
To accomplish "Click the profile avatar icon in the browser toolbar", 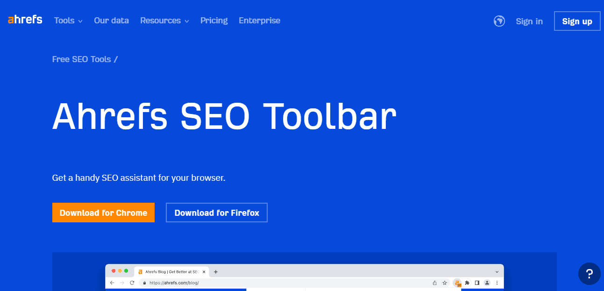I will (x=487, y=283).
